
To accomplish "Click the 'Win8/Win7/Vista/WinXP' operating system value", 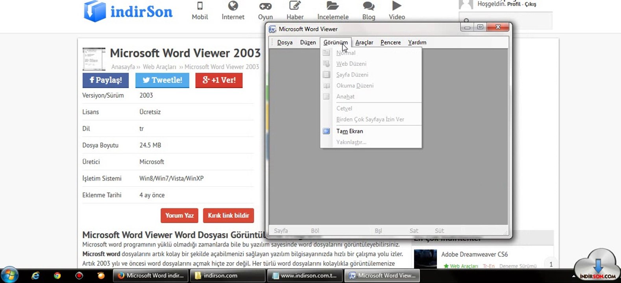I will [172, 178].
